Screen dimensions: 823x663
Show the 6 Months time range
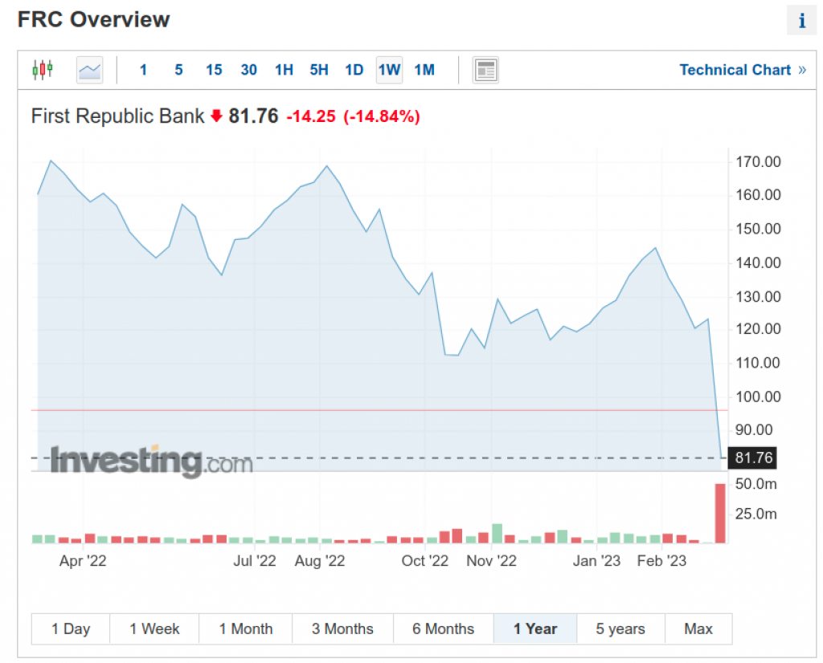[444, 628]
